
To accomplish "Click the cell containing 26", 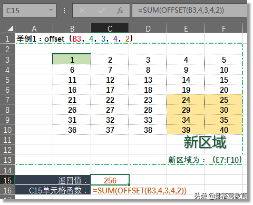I will point(72,110).
